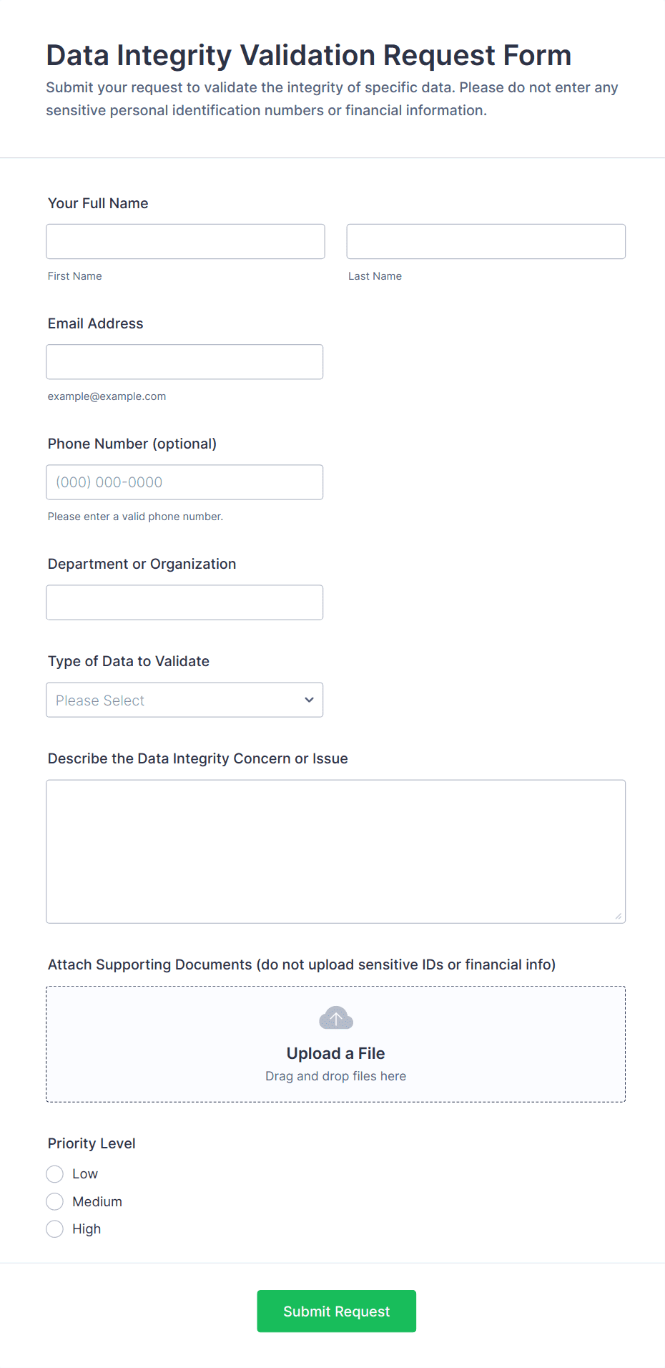Click into the Email Address field
Image resolution: width=665 pixels, height=1368 pixels.
184,362
